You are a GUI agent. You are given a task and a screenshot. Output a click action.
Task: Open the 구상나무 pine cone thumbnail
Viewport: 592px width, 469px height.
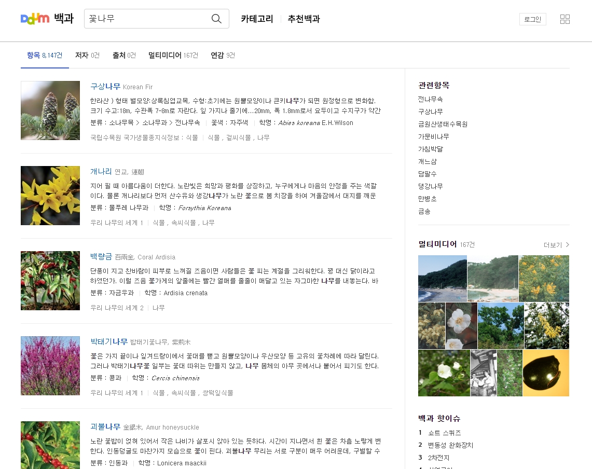(50, 111)
